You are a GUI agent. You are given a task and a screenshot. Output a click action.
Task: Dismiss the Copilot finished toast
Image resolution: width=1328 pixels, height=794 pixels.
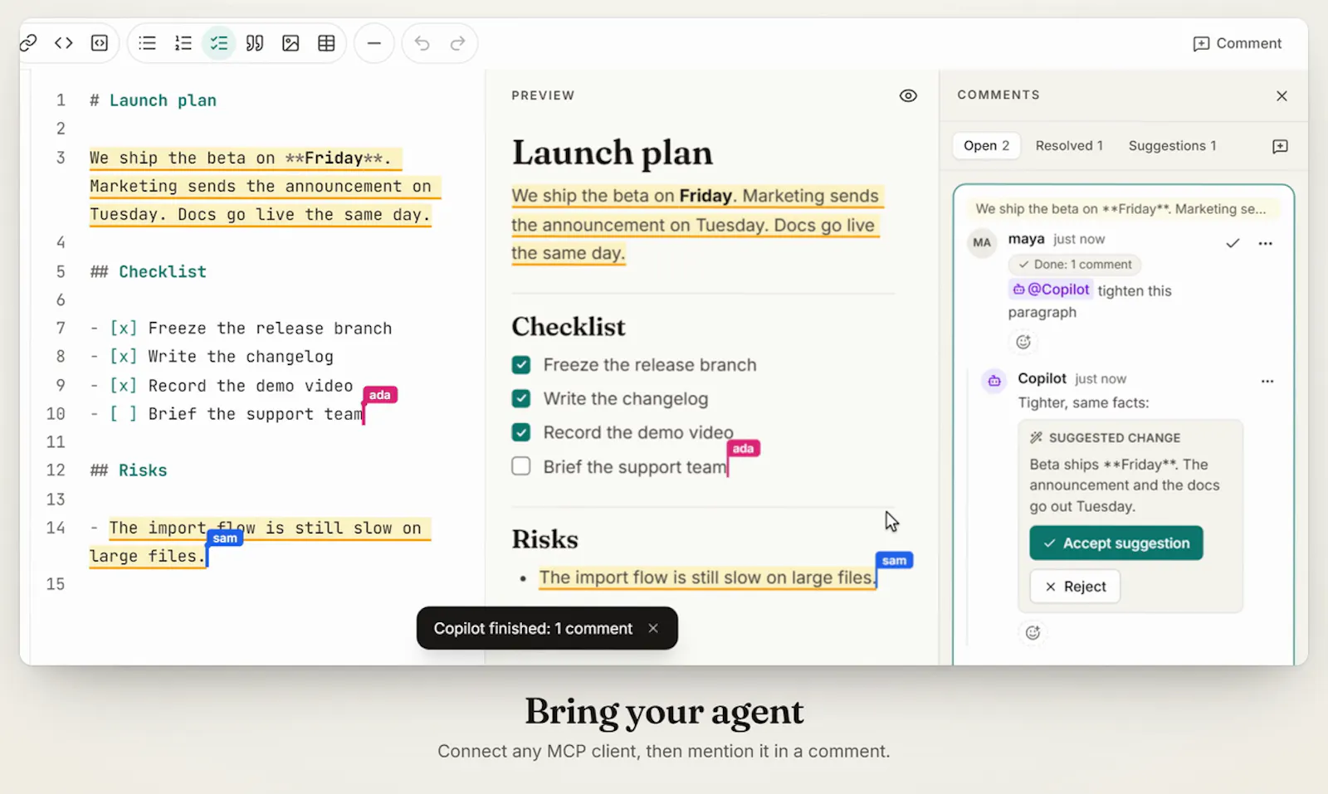coord(653,629)
